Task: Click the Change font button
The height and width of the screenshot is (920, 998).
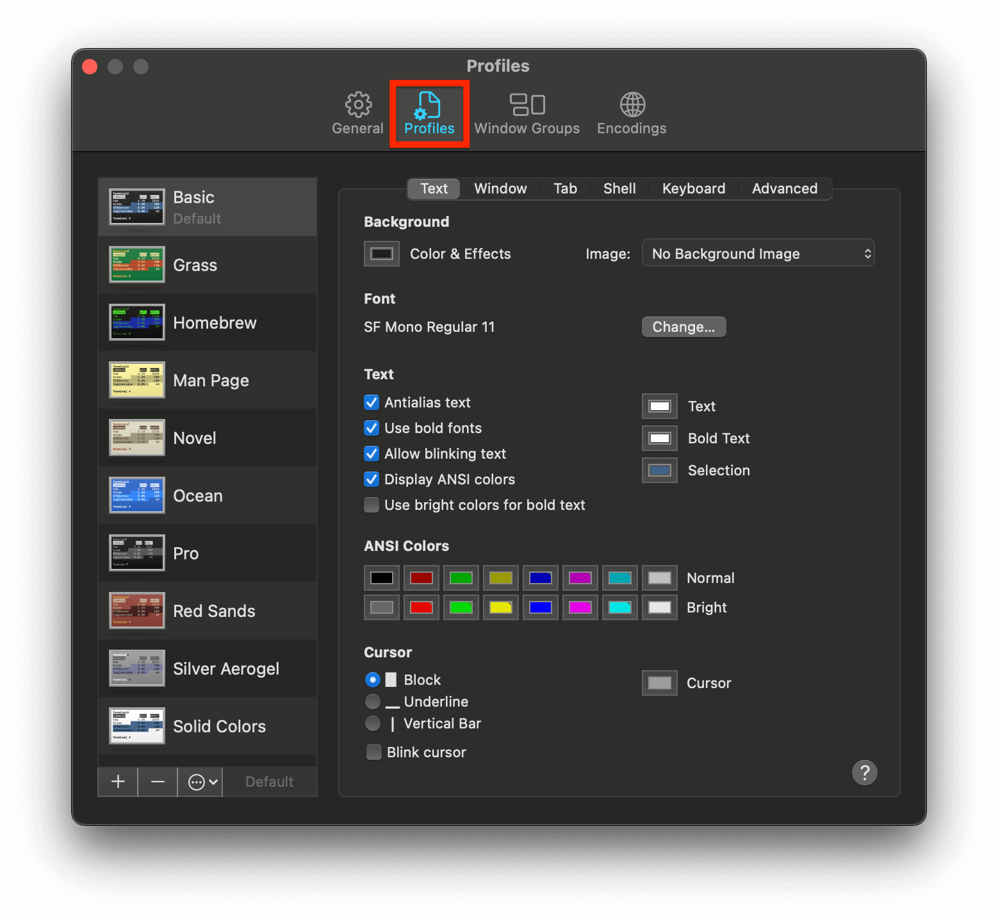Action: click(x=683, y=327)
